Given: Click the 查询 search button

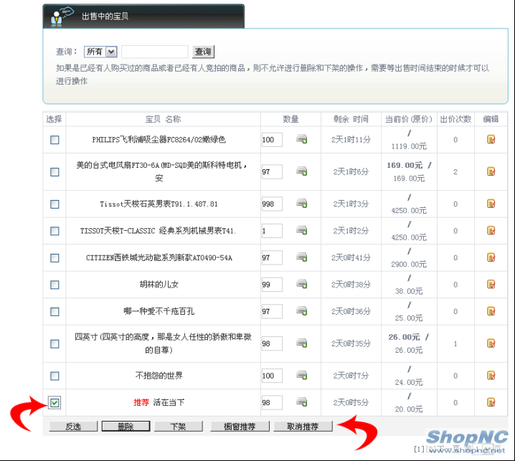Looking at the screenshot, I should point(203,52).
